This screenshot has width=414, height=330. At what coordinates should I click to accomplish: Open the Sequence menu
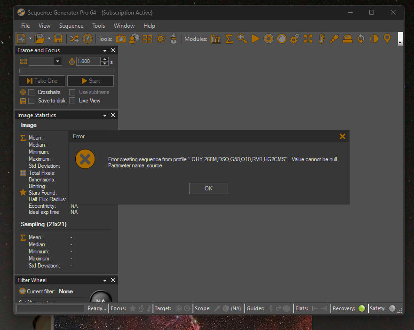click(x=72, y=26)
